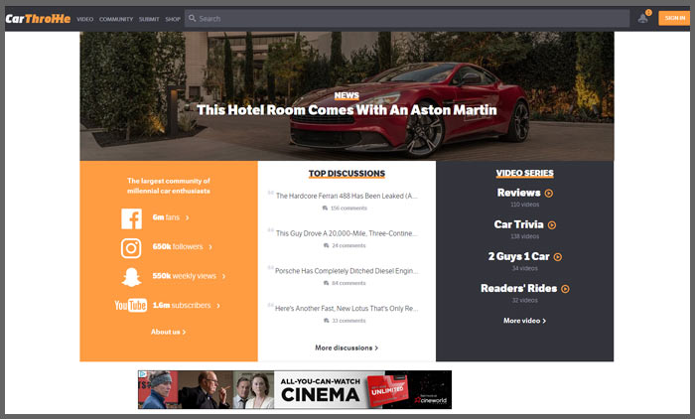Open the 550k weekly views link
Image resolution: width=695 pixels, height=419 pixels.
(x=189, y=276)
